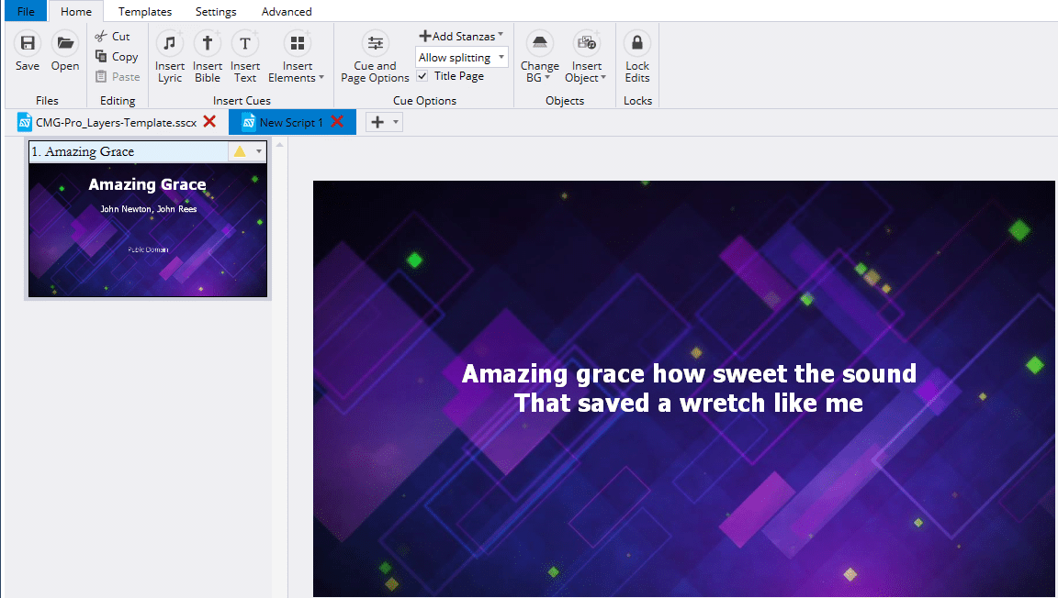Open the Amazing Grace cue dropdown arrow
1058x598 pixels.
(x=259, y=151)
